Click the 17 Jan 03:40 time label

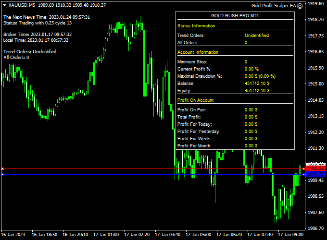click(x=168, y=235)
